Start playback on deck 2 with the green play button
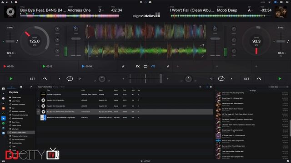291x163 pixels. pos(280,79)
